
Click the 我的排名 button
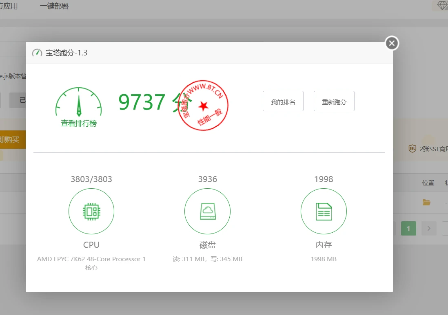click(283, 101)
